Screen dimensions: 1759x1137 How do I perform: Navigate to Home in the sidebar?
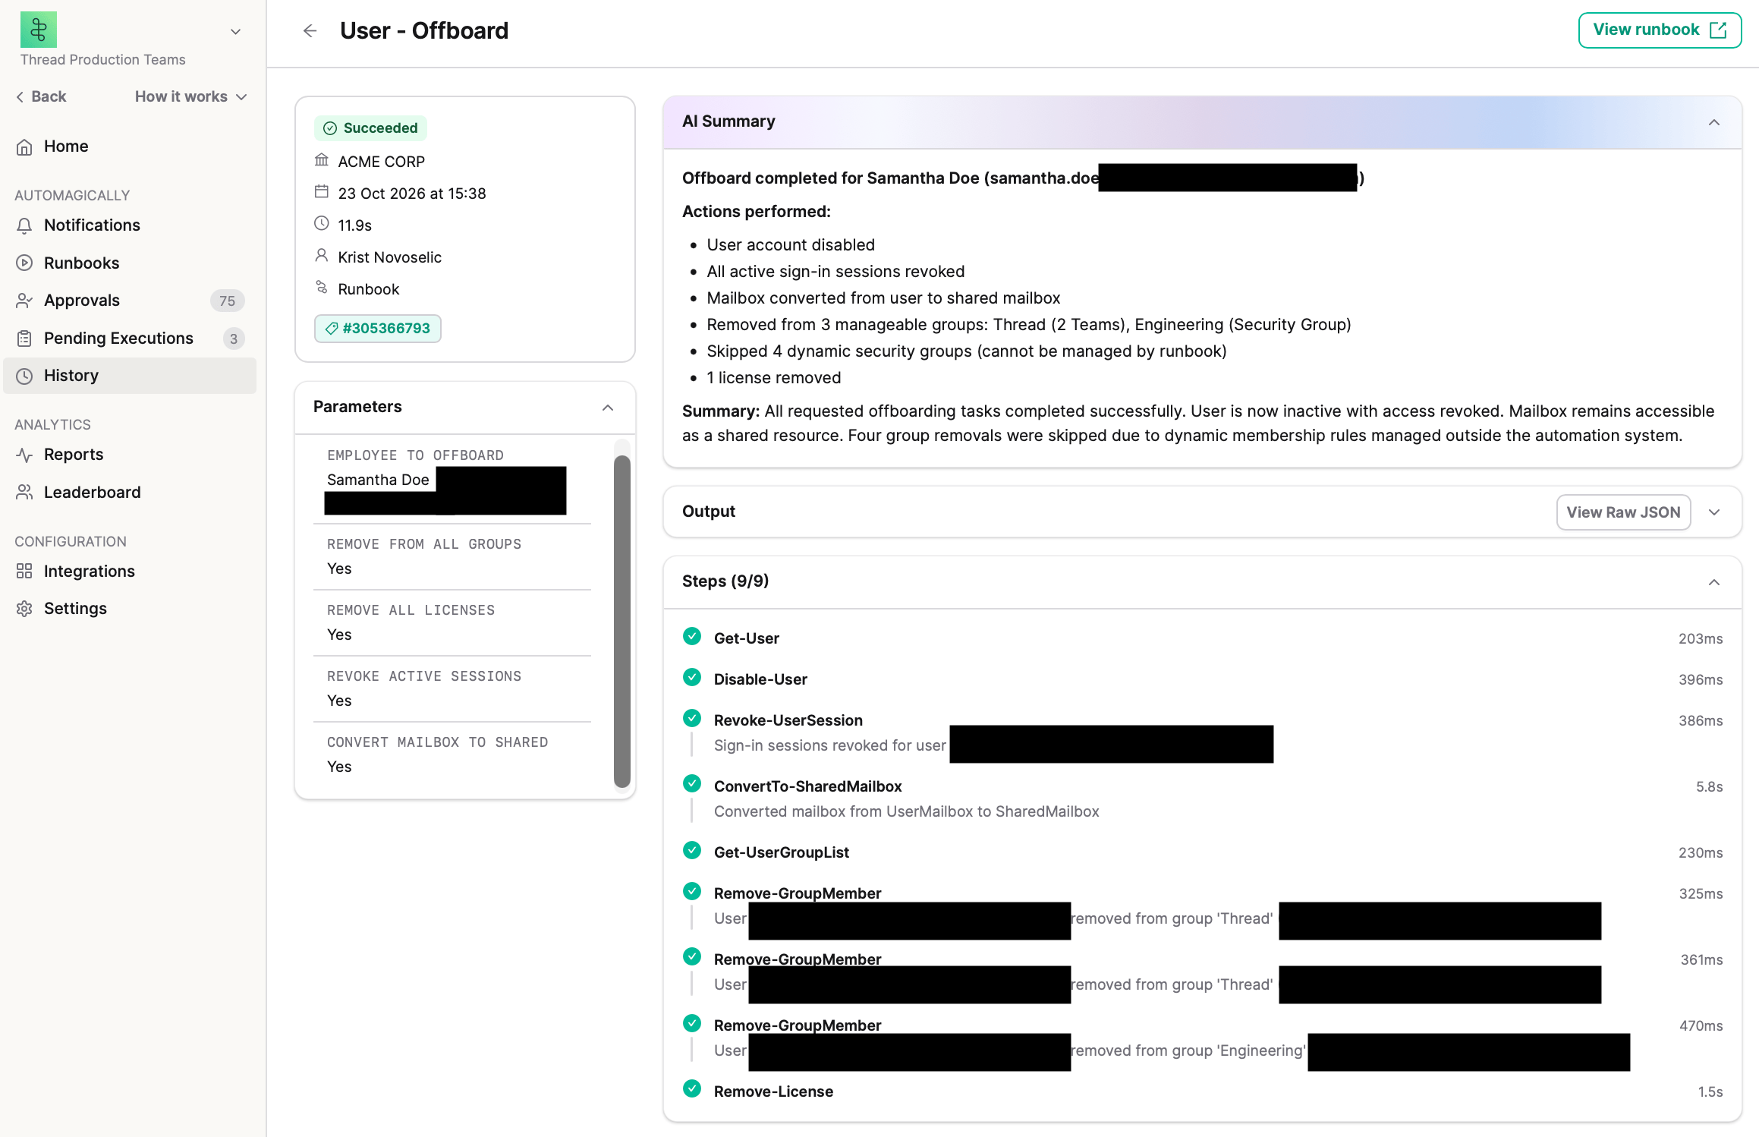coord(129,146)
